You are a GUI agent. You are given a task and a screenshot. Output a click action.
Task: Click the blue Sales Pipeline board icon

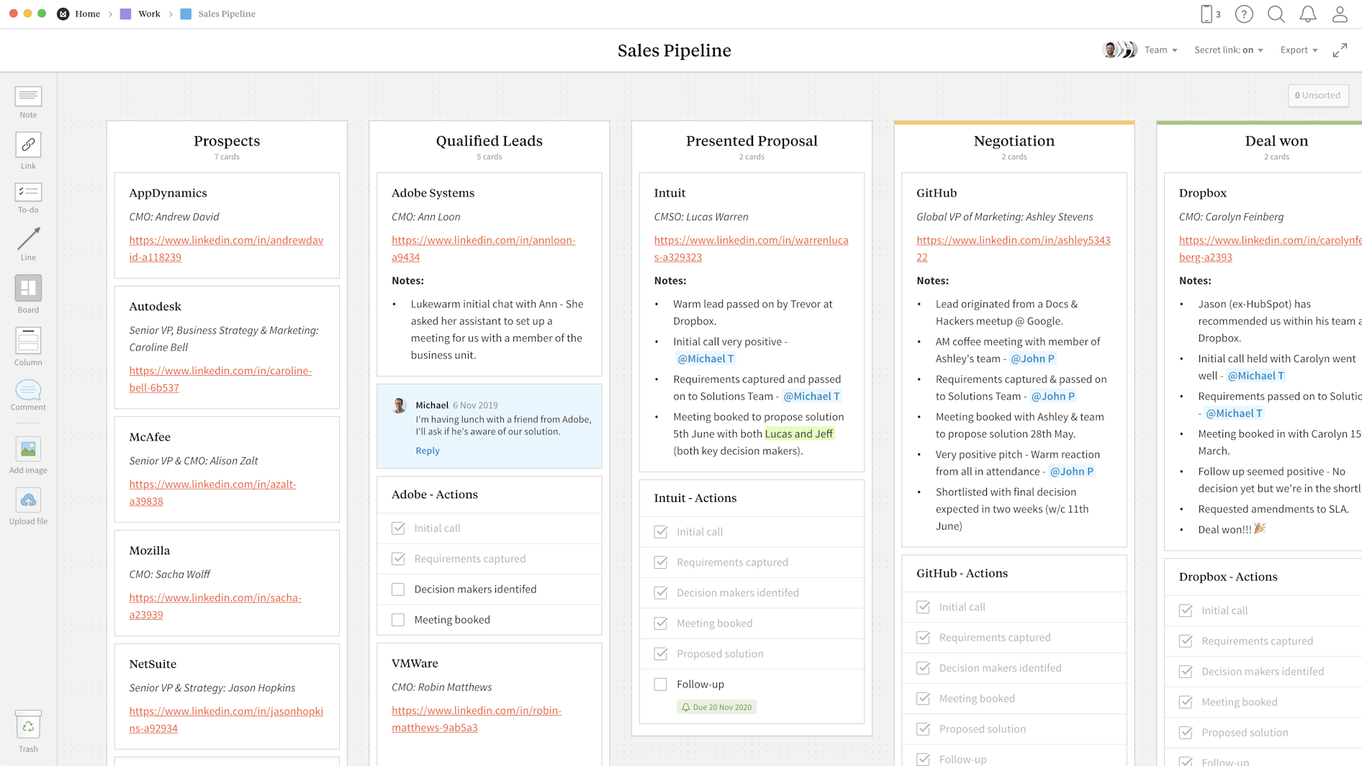186,14
